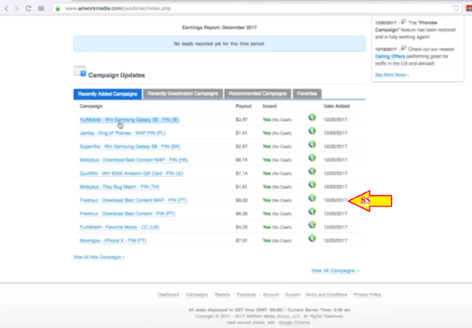Open the Dating Offers news link
This screenshot has height=328, width=472.
coord(390,56)
